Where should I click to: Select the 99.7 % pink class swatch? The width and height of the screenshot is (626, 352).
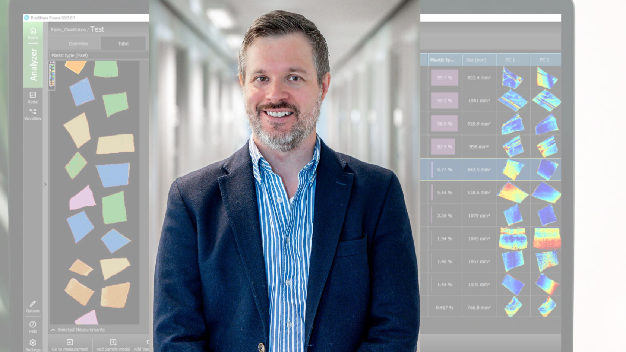pyautogui.click(x=445, y=78)
